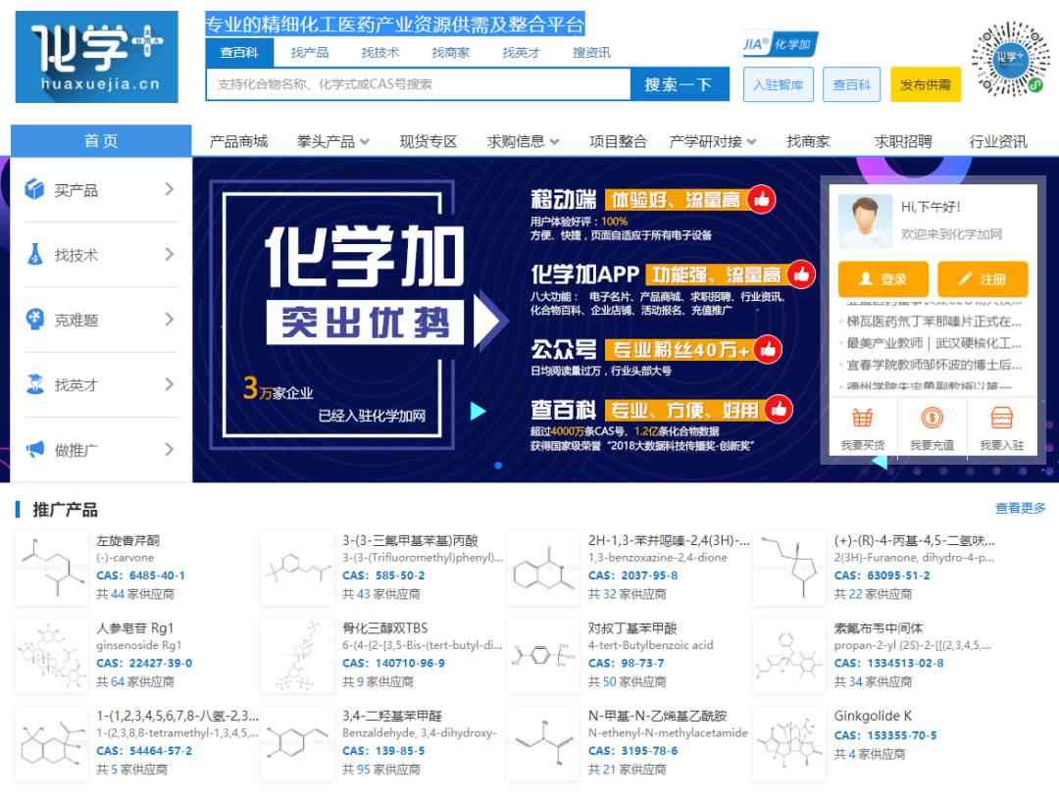Expand the 买产品 sidebar chevron

170,189
